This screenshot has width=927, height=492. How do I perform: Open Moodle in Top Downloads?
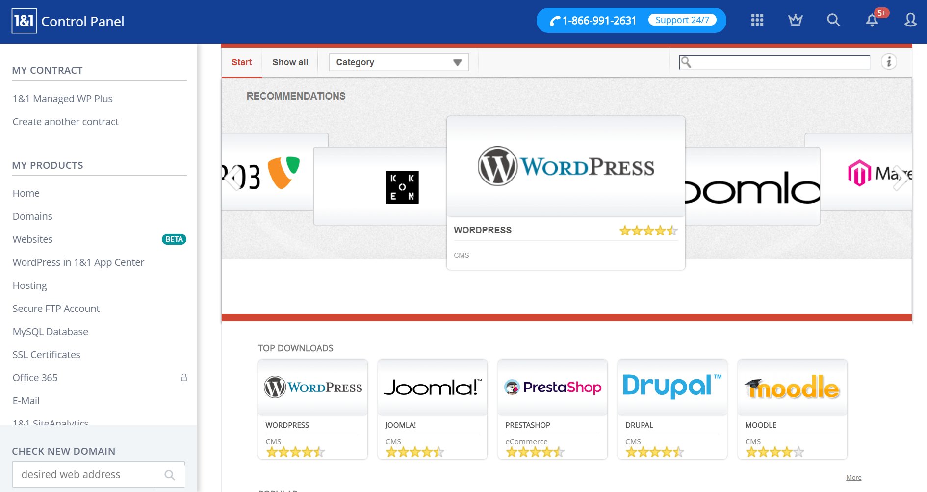[793, 409]
